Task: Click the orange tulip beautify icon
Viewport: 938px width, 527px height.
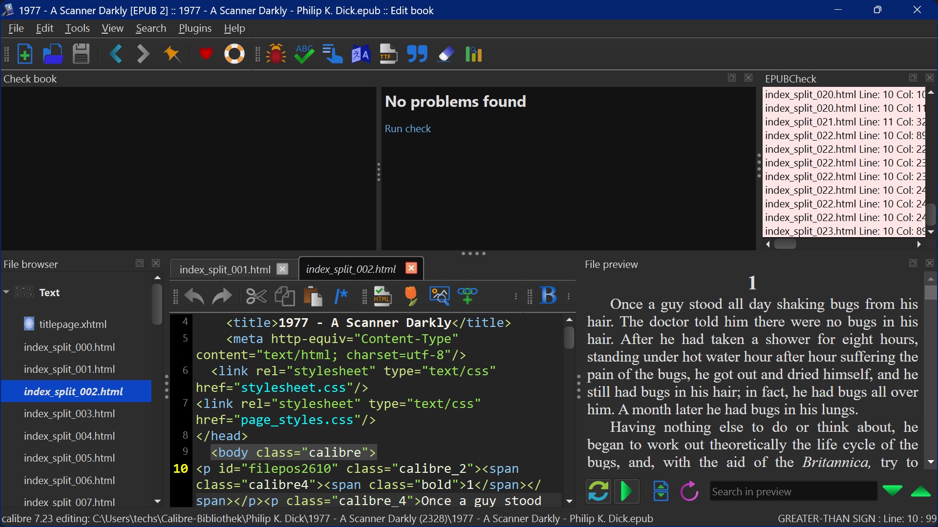Action: coord(411,296)
